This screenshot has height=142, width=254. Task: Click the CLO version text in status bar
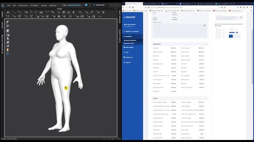coord(9,139)
